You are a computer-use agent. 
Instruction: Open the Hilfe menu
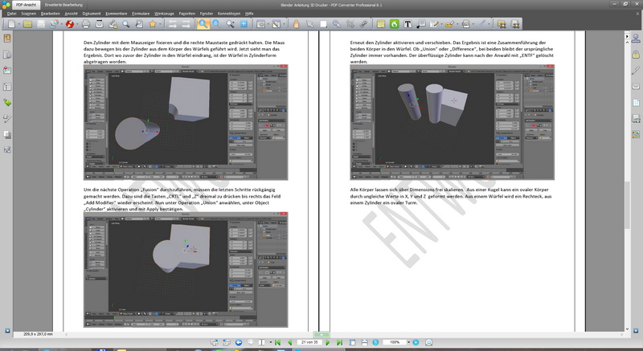[249, 14]
